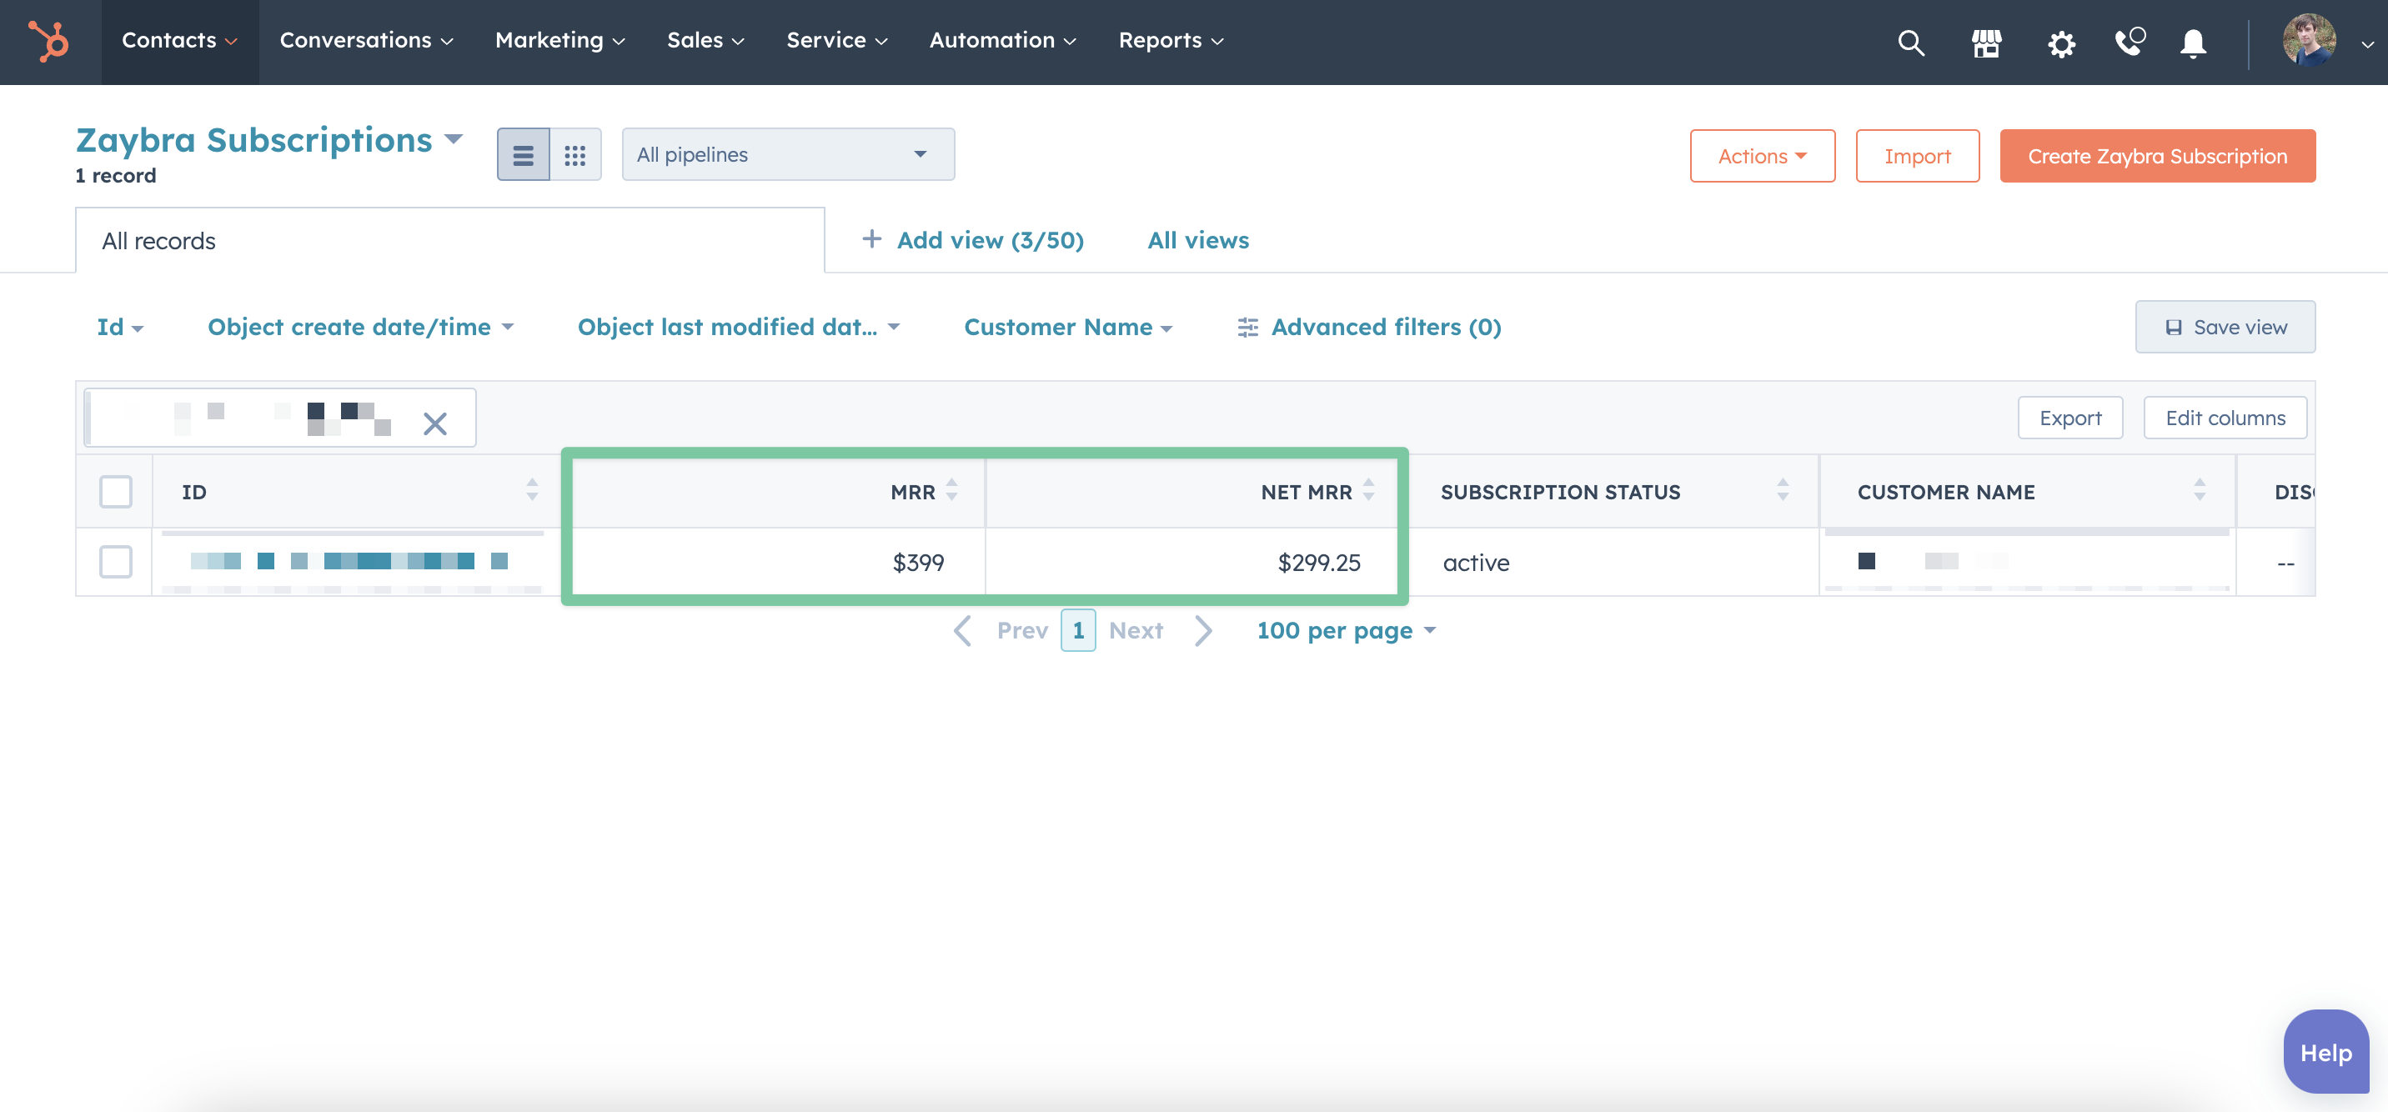Open the search magnifier icon

click(1910, 43)
